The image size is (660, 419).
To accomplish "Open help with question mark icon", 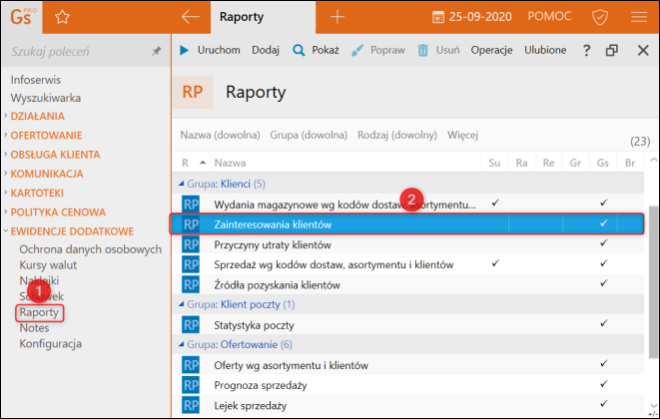I will (586, 51).
